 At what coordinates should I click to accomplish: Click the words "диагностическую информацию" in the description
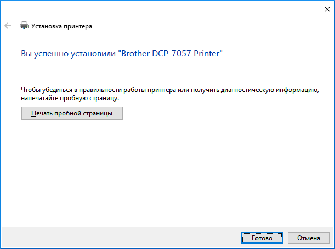tap(276, 89)
